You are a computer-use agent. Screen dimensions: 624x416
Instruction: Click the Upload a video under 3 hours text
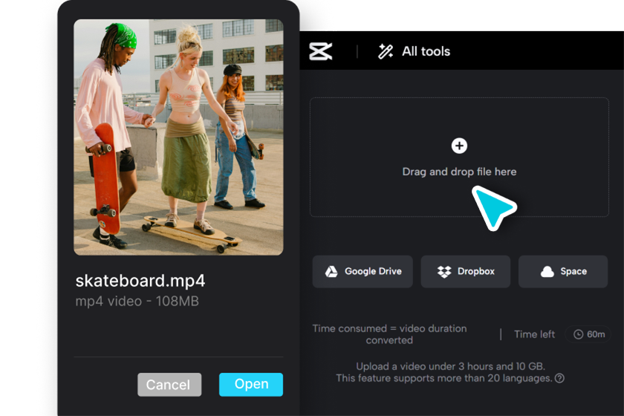click(x=450, y=366)
